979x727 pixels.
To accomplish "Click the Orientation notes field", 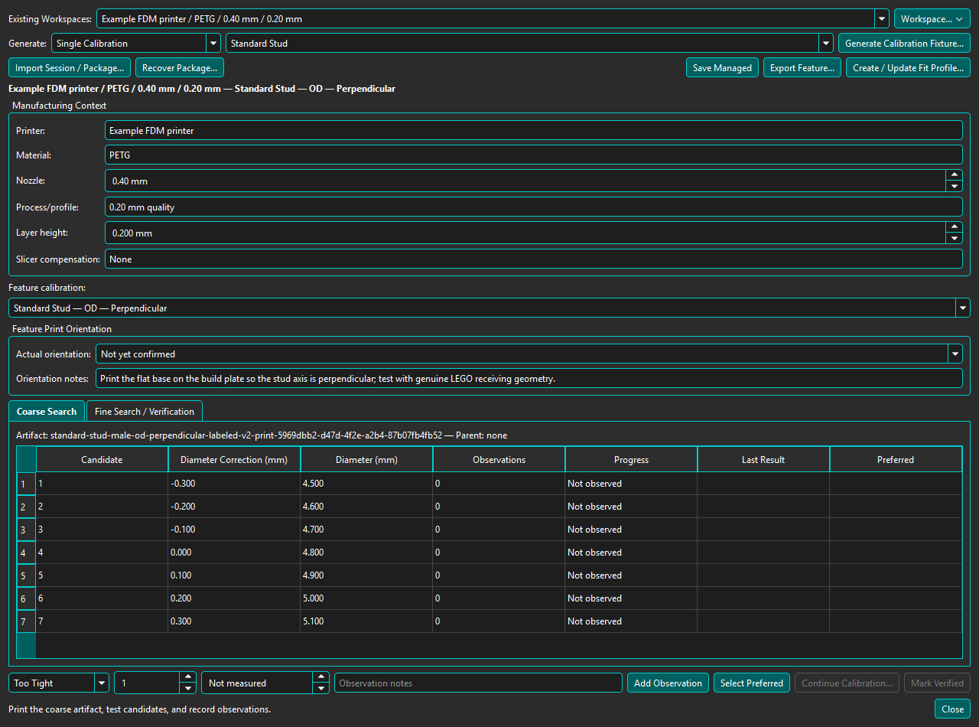I will coord(529,379).
